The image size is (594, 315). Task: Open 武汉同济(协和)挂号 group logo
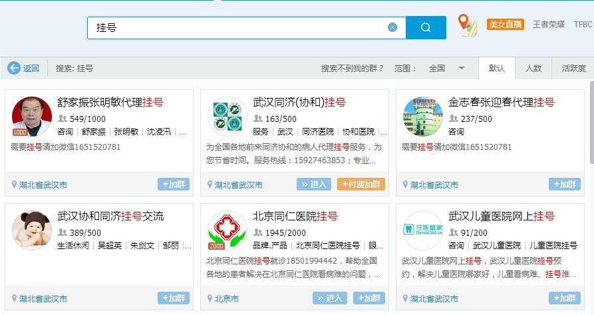click(x=227, y=117)
